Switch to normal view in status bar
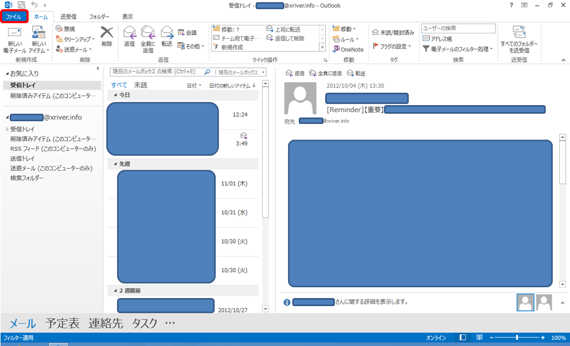The height and width of the screenshot is (346, 570). pos(462,338)
